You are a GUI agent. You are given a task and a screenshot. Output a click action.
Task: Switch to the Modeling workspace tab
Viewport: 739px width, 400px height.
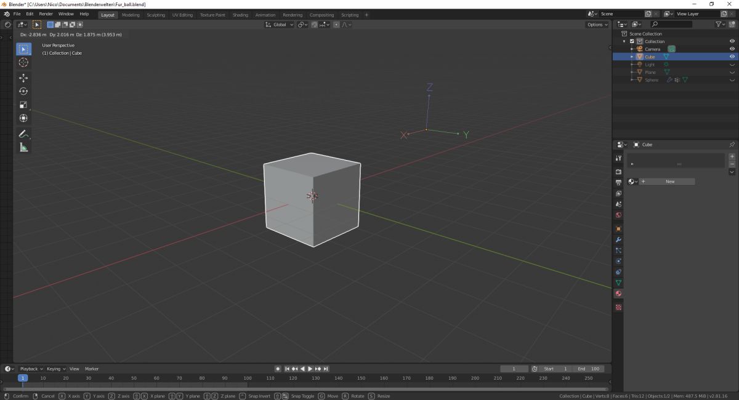[131, 15]
